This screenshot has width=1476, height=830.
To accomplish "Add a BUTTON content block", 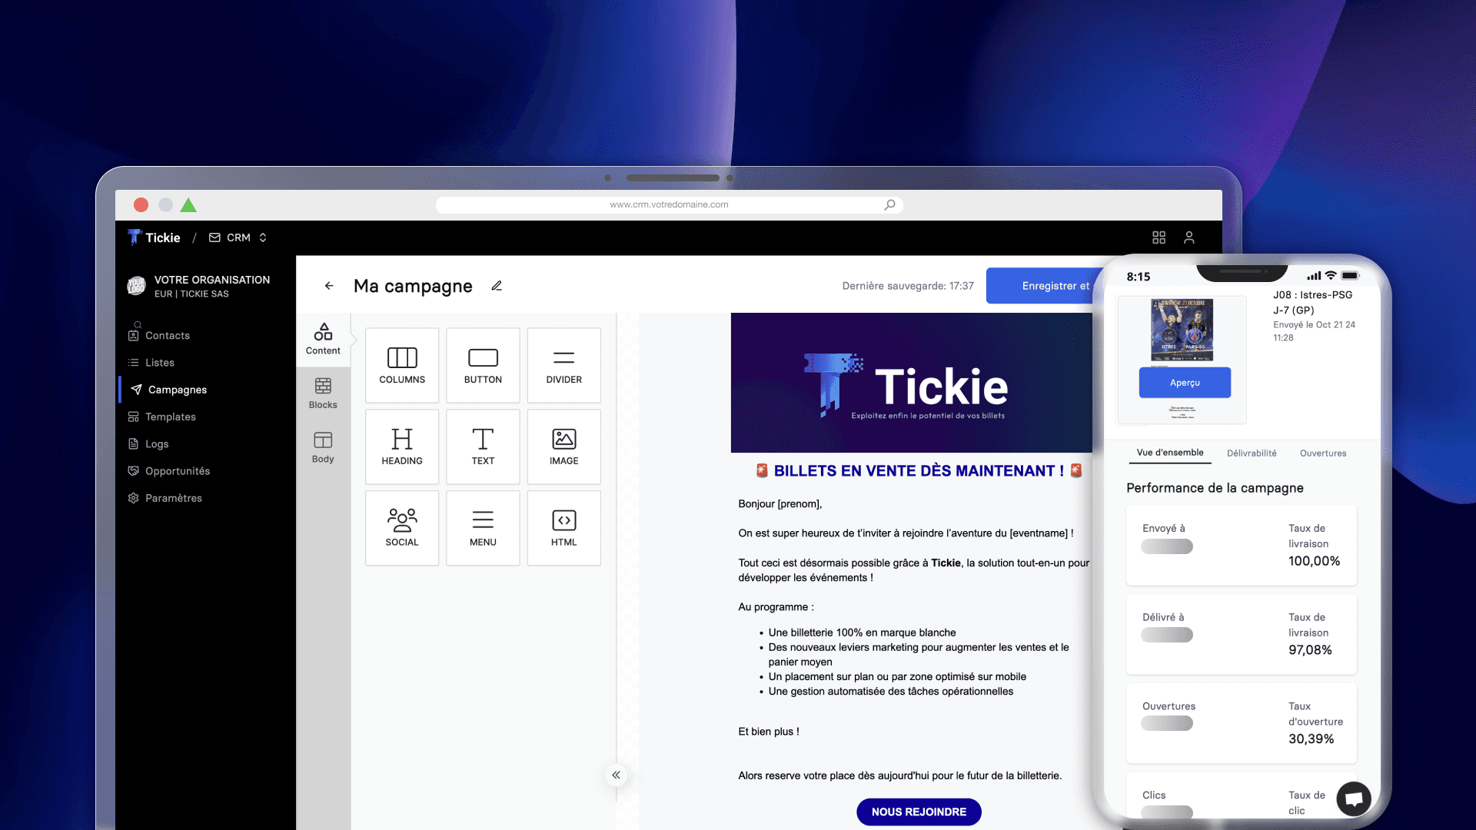I will tap(483, 365).
